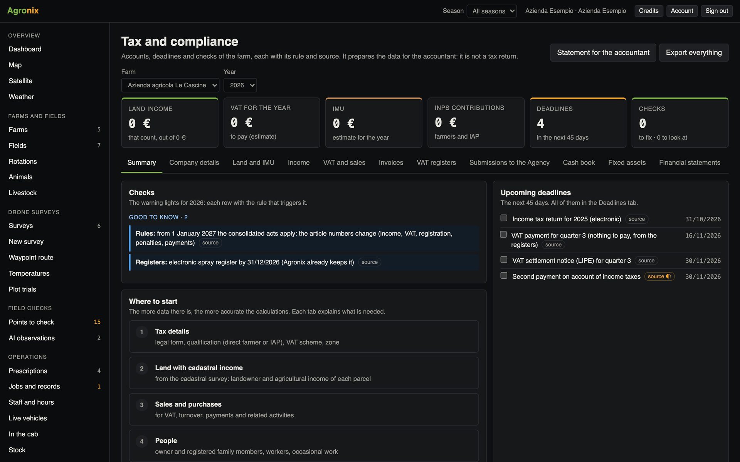Open Live vehicles in the sidebar
Viewport: 740px width, 462px height.
point(28,418)
